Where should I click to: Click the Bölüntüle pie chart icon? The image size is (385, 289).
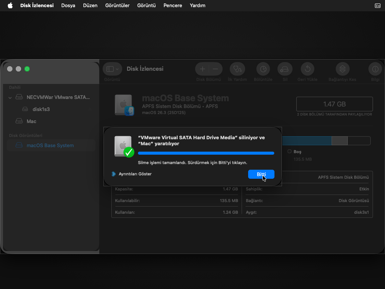click(263, 69)
